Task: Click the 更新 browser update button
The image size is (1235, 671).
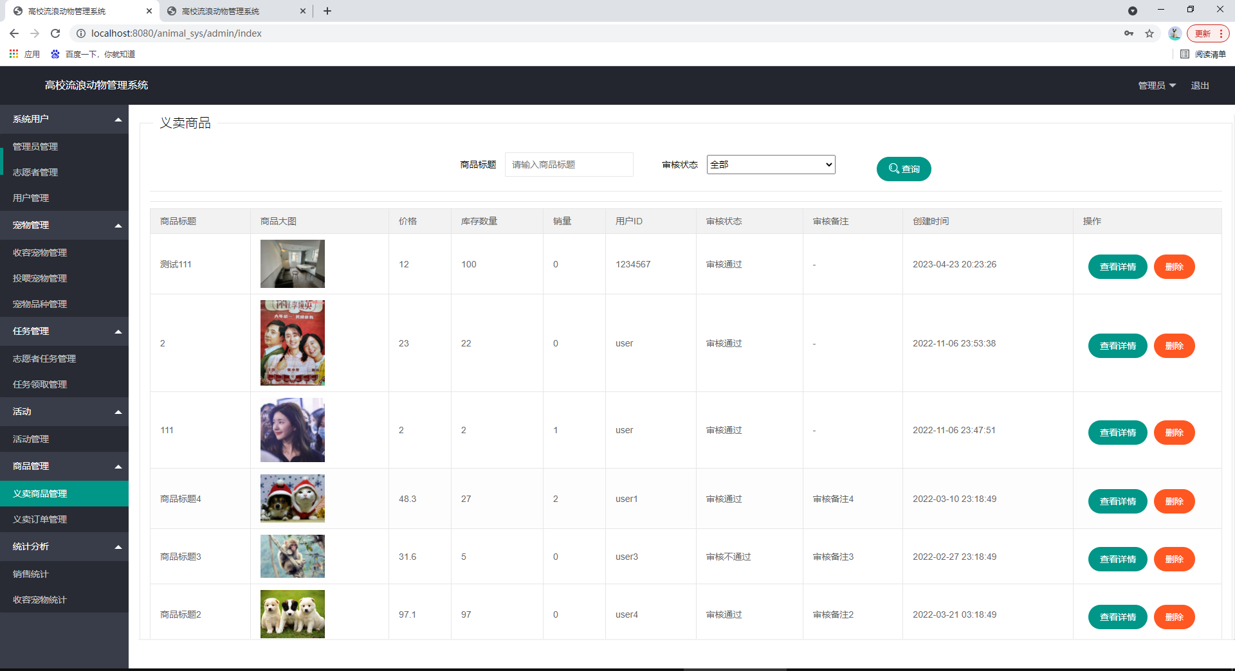Action: pos(1208,33)
